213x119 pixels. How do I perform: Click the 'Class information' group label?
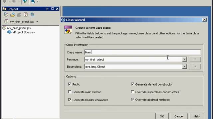pyautogui.click(x=77, y=45)
